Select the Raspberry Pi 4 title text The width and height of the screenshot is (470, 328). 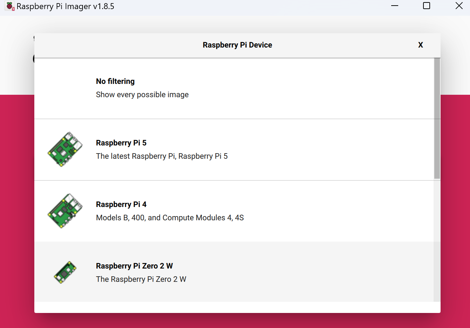[x=121, y=204]
